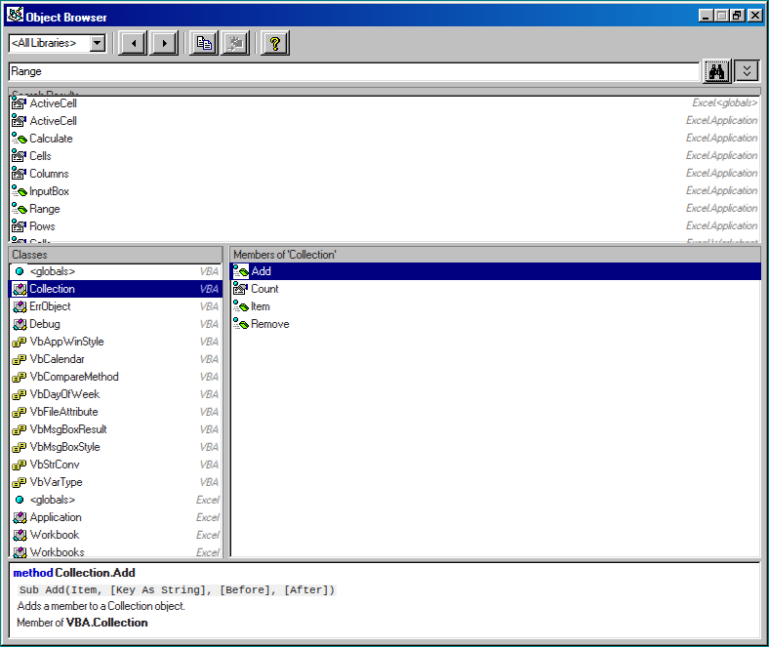This screenshot has height=647, width=769.
Task: Restore the Object Browser window
Action: pos(737,16)
